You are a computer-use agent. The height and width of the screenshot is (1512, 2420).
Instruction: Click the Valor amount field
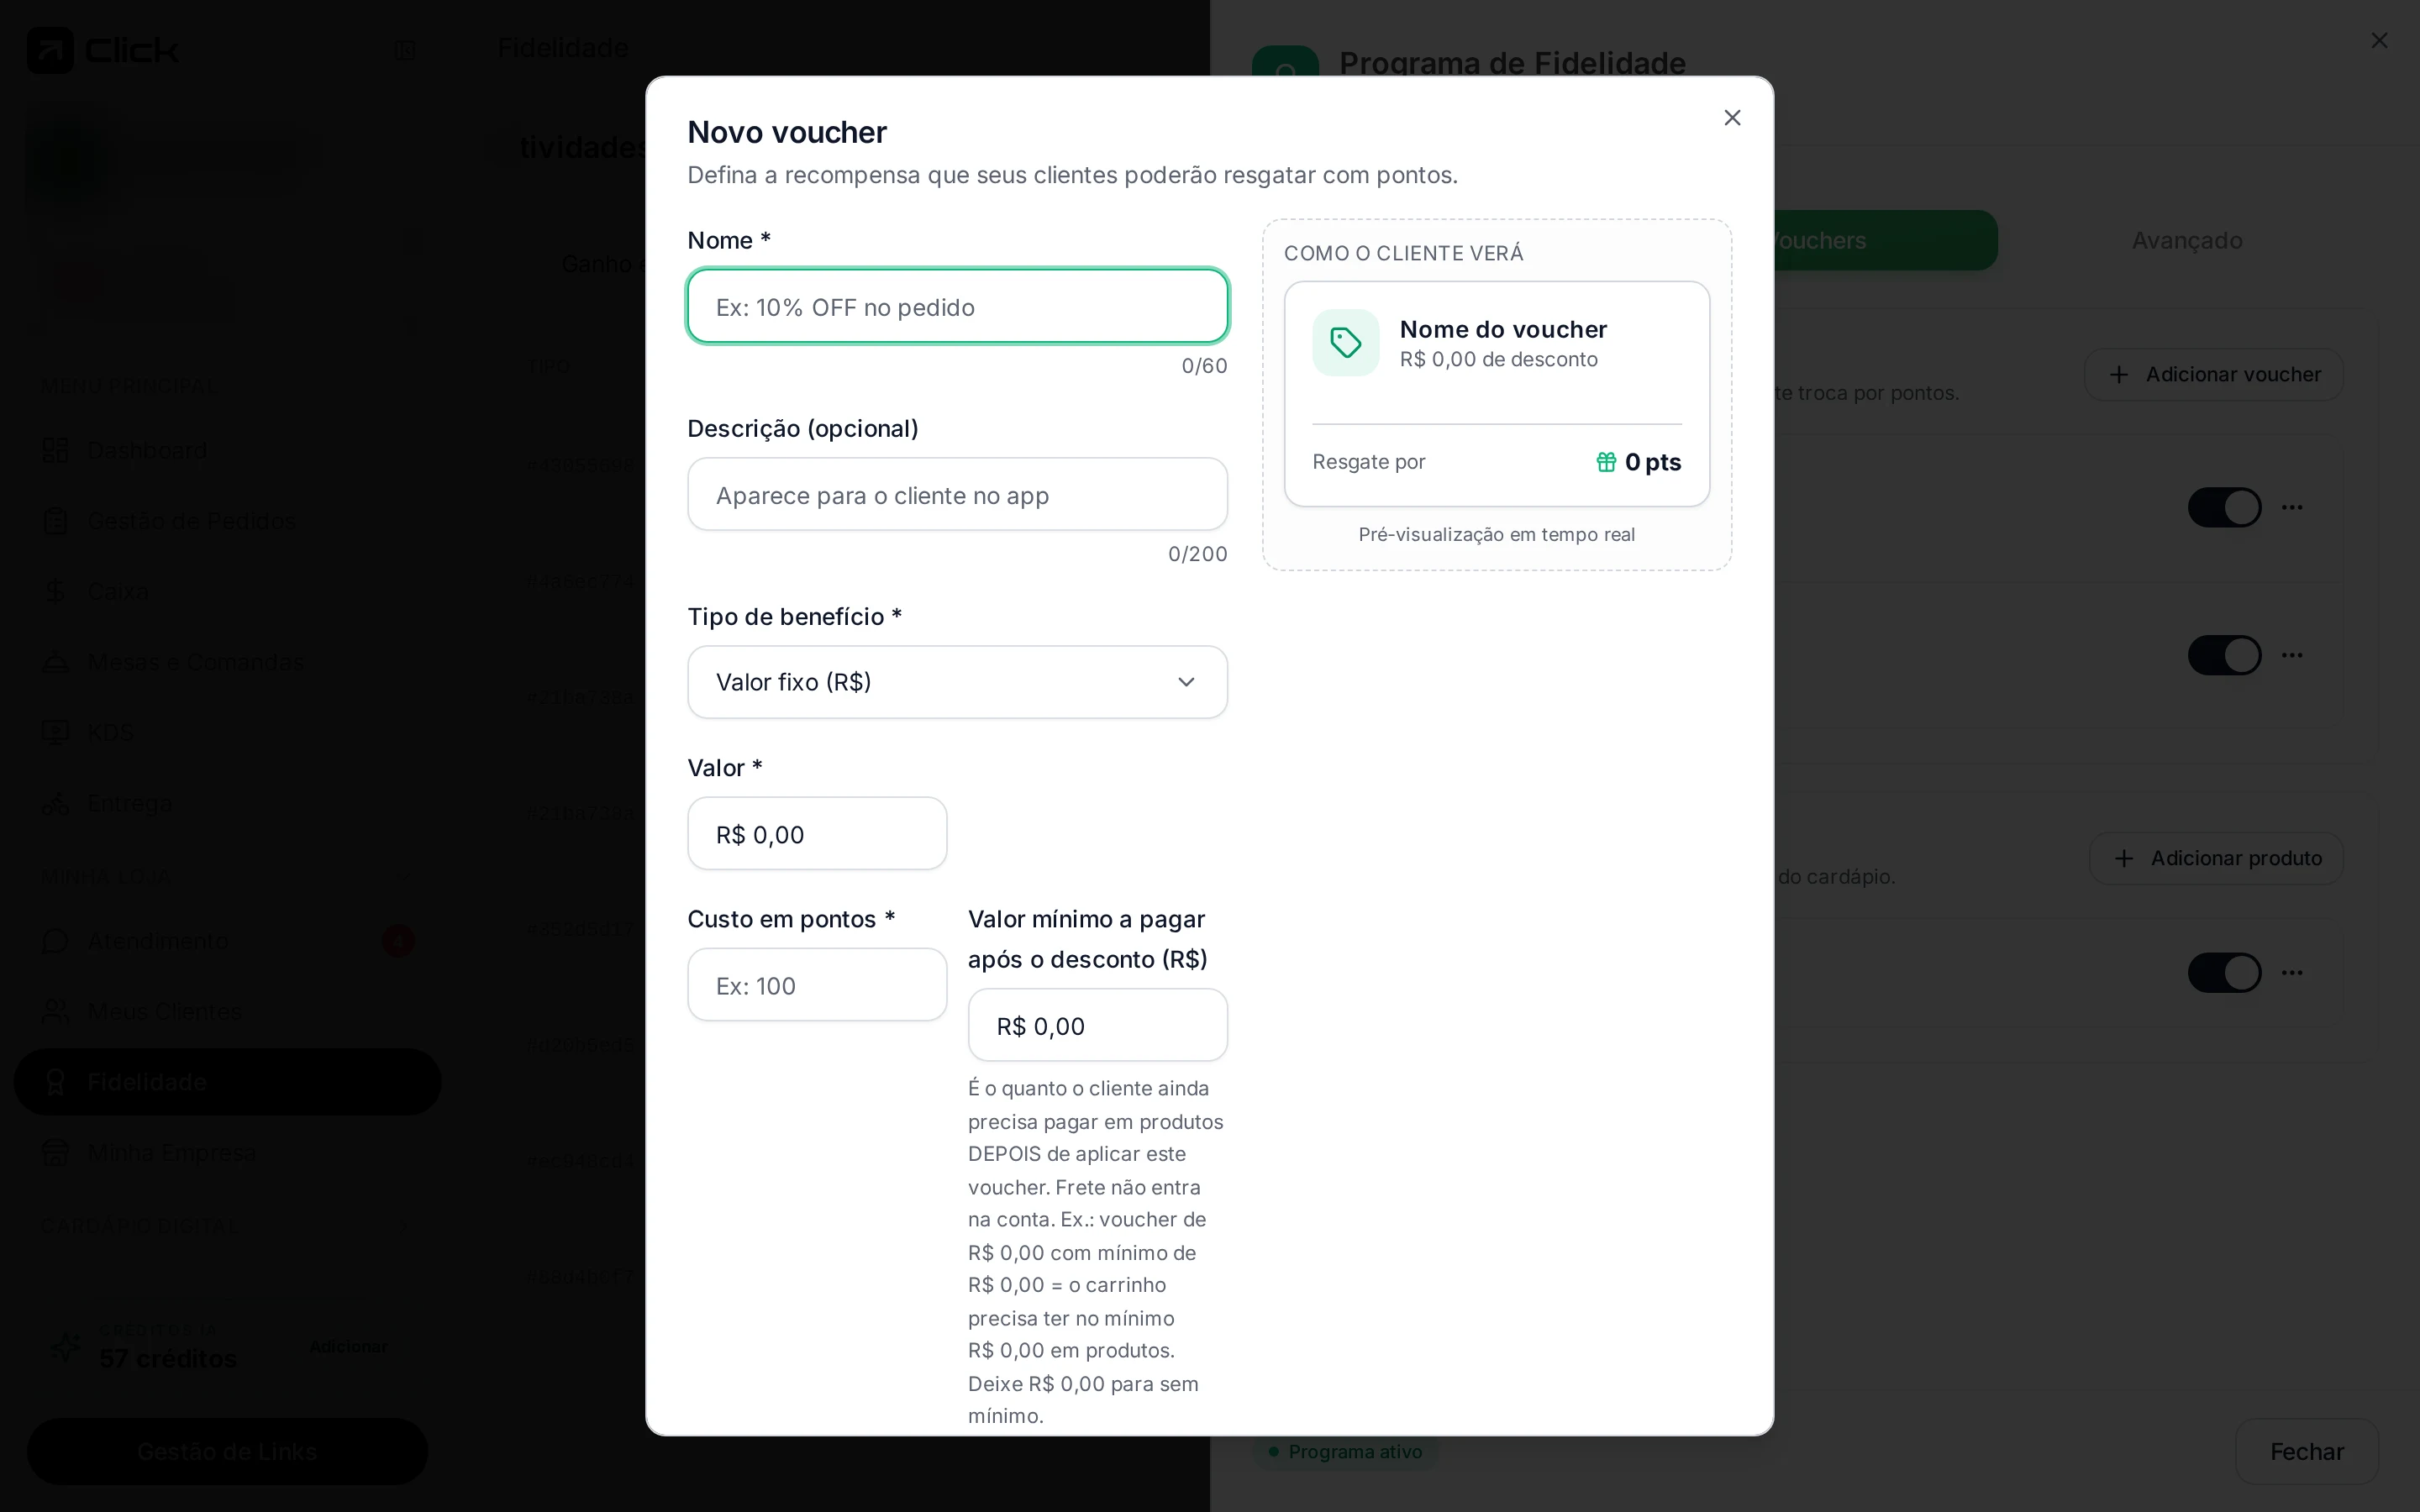[817, 834]
